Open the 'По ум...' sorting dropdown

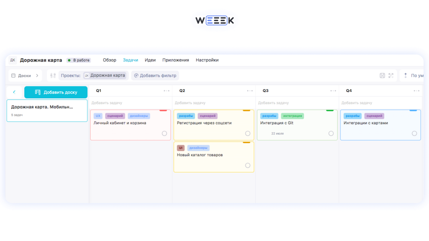tap(413, 75)
